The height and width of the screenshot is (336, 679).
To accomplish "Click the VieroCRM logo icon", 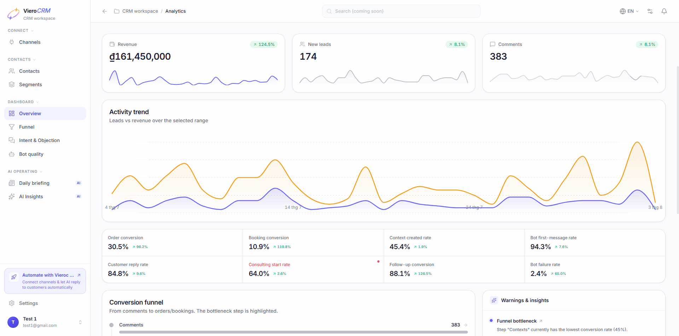I will 13,14.
